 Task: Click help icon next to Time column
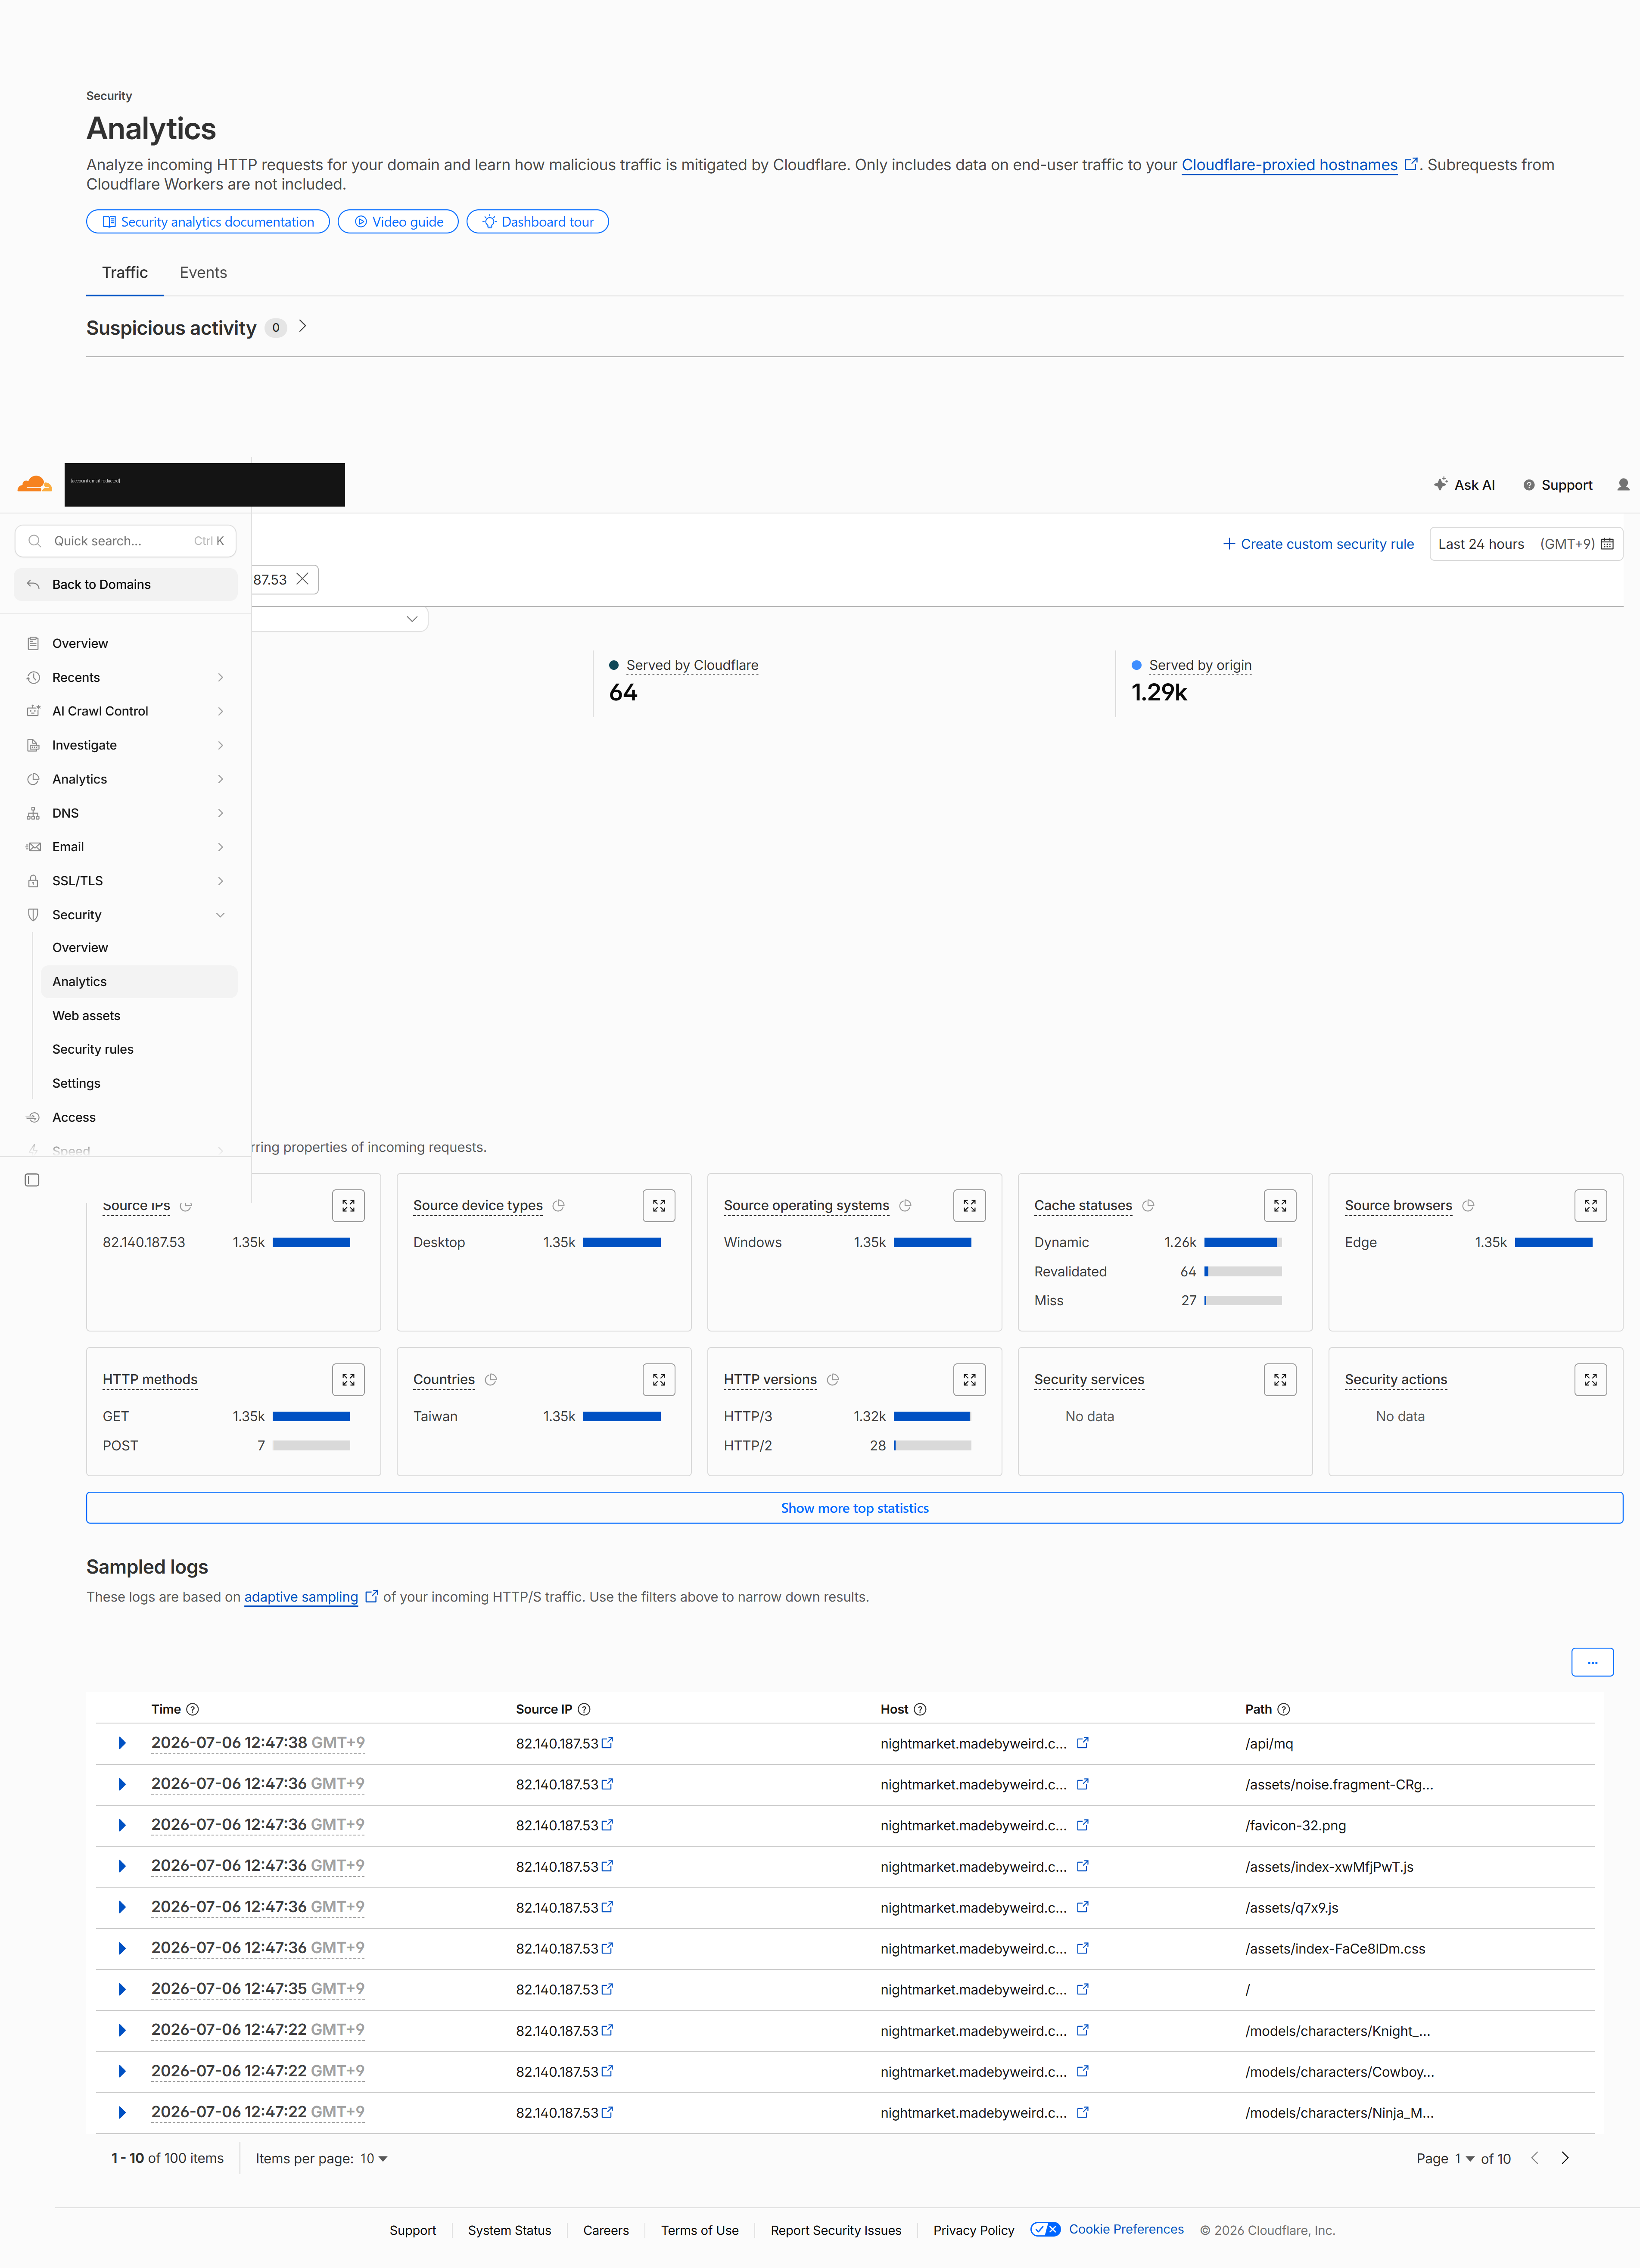click(x=192, y=1709)
